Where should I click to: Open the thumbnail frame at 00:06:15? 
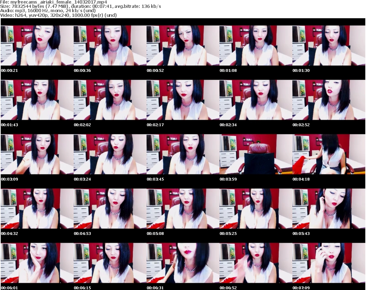point(110,263)
